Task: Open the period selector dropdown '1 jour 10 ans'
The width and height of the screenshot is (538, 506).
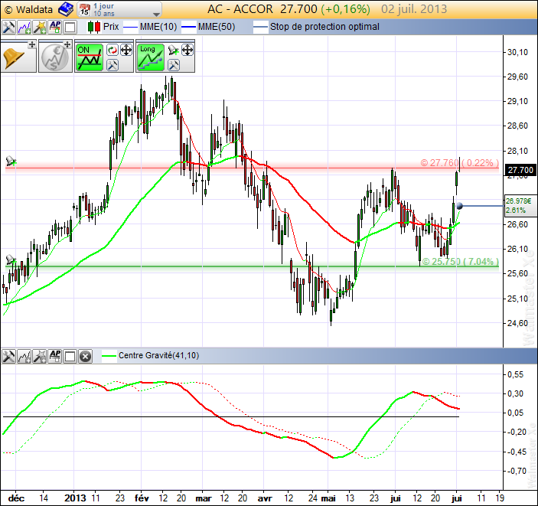Action: (119, 10)
